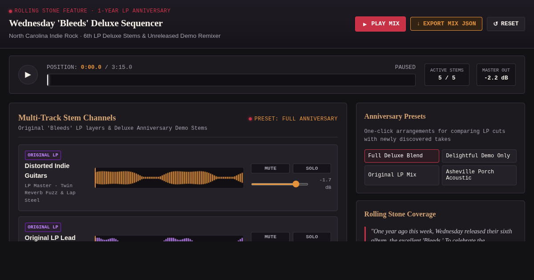Image resolution: width=534 pixels, height=280 pixels.
Task: Adjust the Distorted Indie Guitars volume slider
Action: (x=279, y=184)
